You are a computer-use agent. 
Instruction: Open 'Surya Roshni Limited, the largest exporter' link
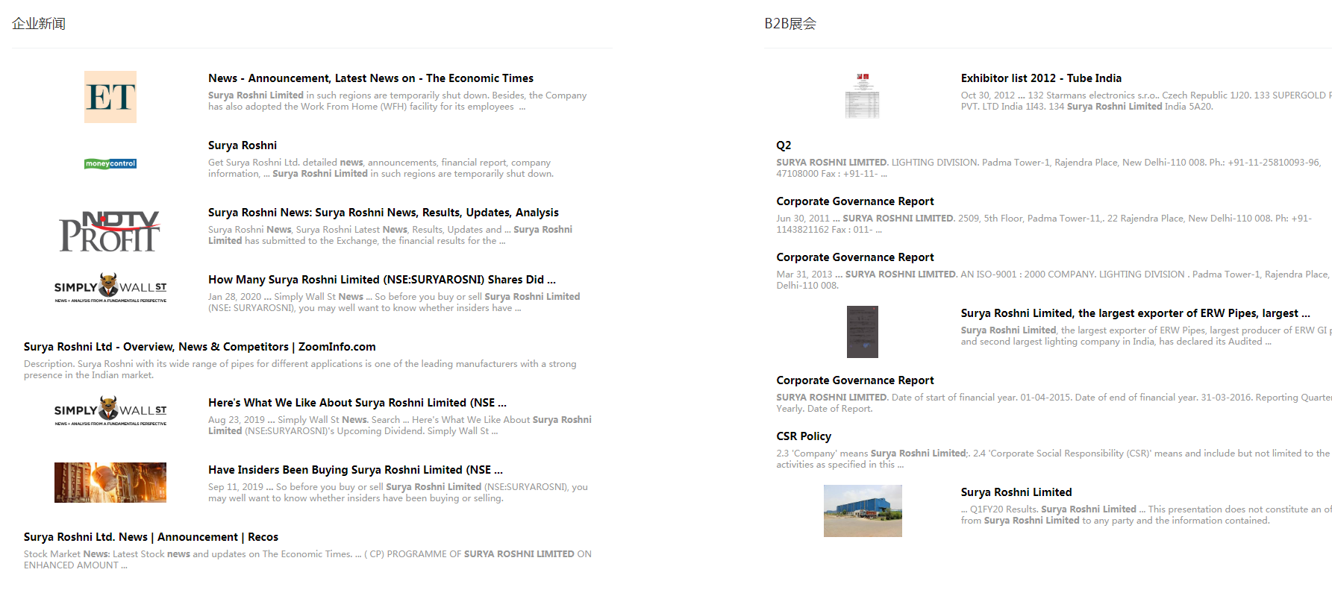[x=1135, y=313]
